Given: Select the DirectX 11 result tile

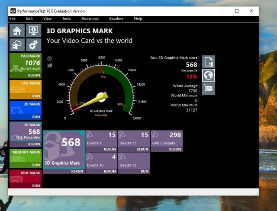Looking at the screenshot, I should tap(134, 139).
